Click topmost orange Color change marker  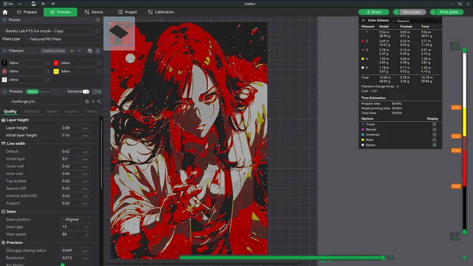[x=456, y=108]
